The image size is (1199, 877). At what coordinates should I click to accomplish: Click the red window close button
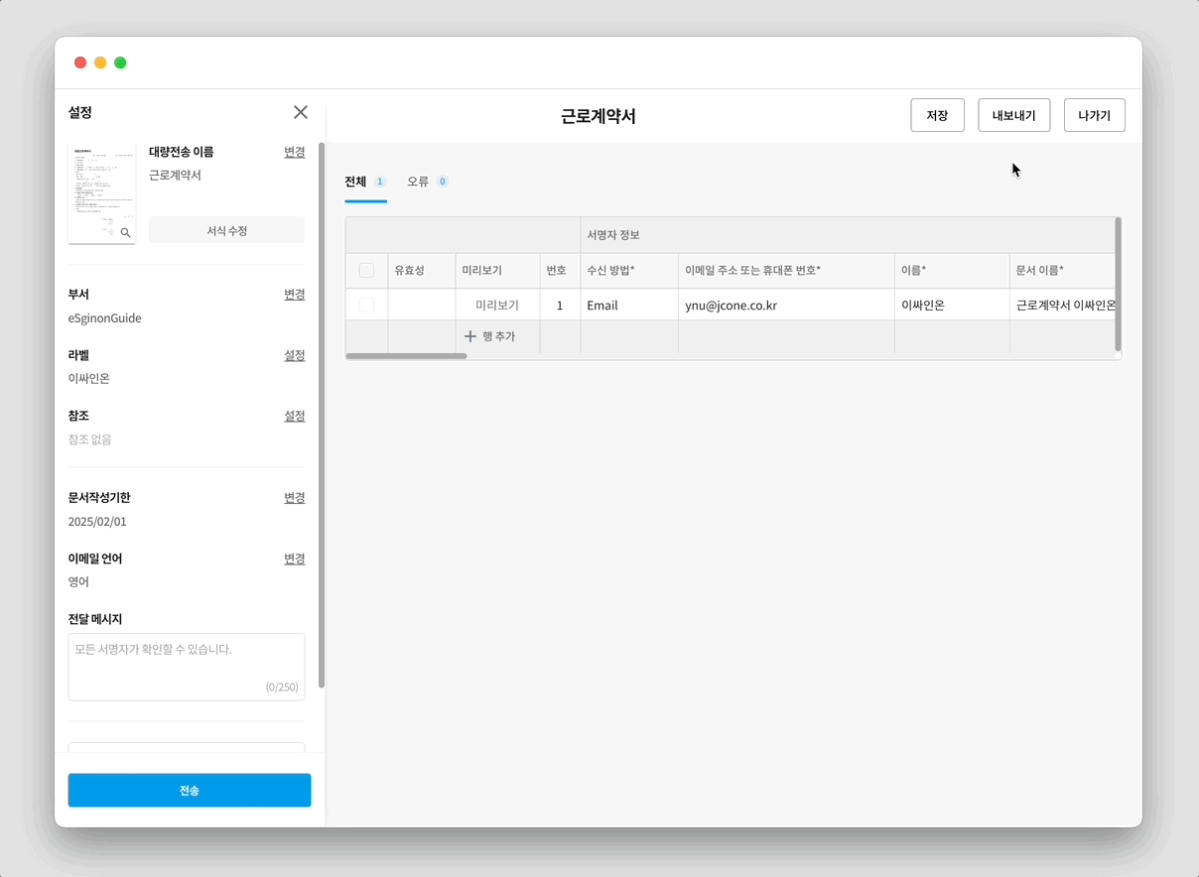click(x=80, y=63)
